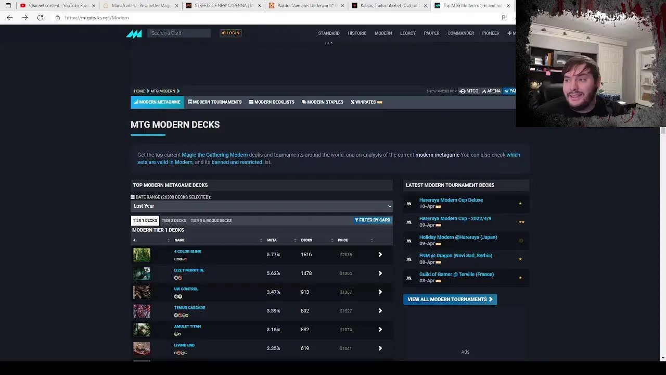Image resolution: width=666 pixels, height=375 pixels.
Task: Open the Modern Decklists tab
Action: [x=272, y=102]
